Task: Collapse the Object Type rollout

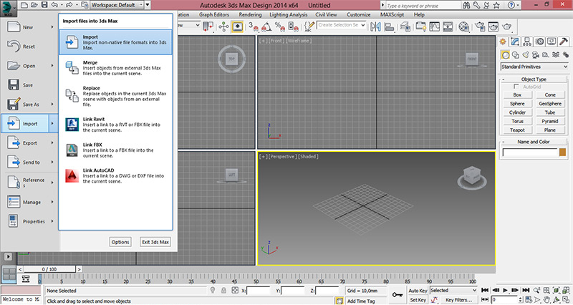Action: [x=534, y=79]
